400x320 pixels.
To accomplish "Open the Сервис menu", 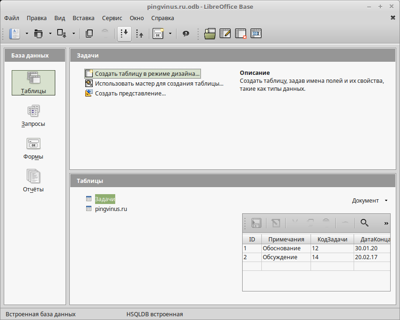I will (112, 18).
